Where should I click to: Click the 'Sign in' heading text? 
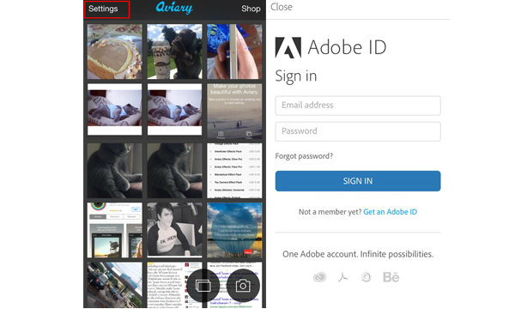pos(296,76)
